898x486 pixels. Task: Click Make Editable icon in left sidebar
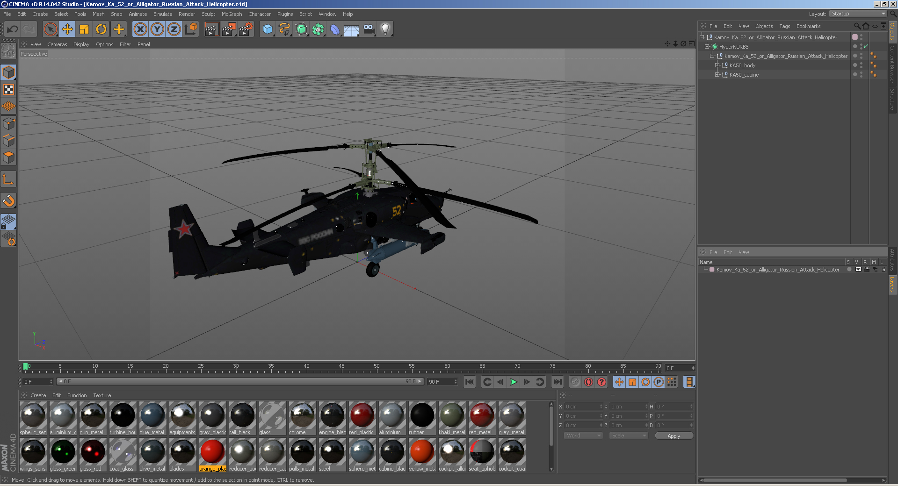pyautogui.click(x=8, y=50)
